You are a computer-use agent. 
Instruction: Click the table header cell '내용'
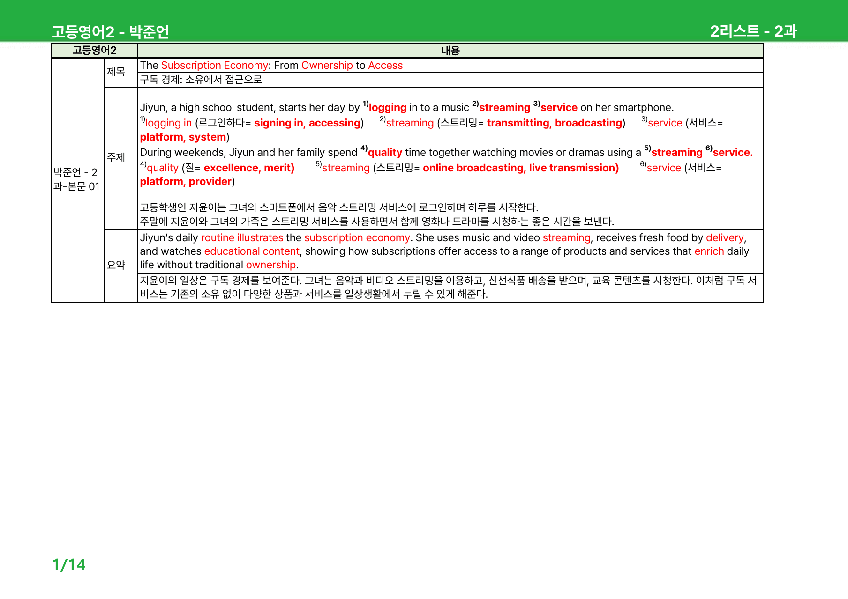tap(450, 50)
